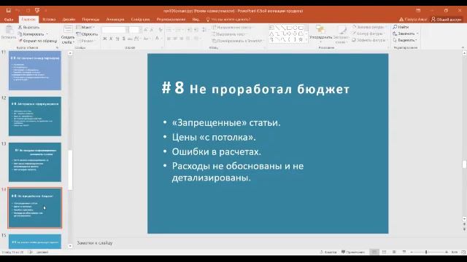Toggle the bulleted list button
The image size is (467, 262).
(169, 30)
